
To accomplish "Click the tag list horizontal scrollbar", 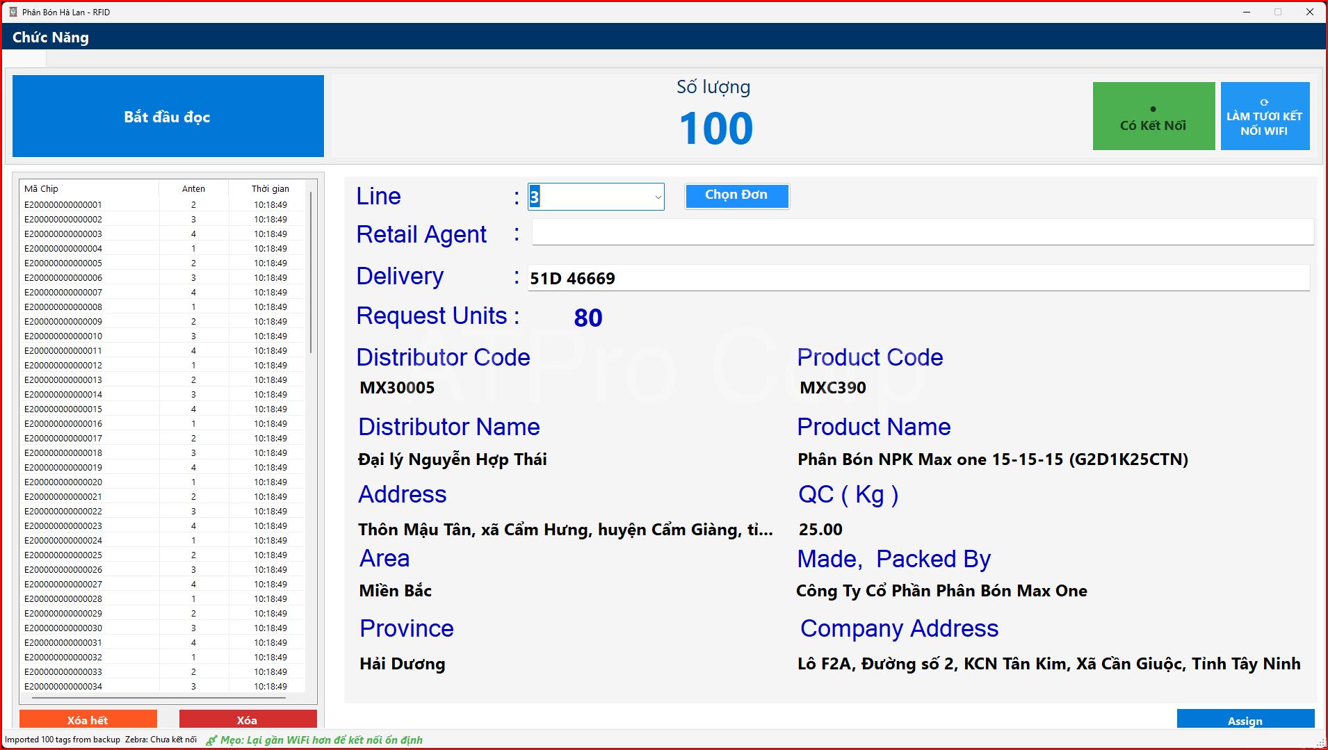I will point(159,697).
